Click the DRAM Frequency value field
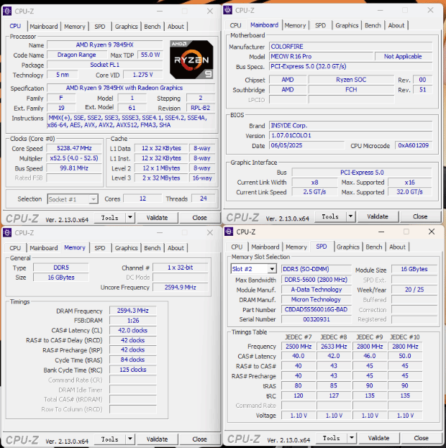The image size is (446, 448). 132,311
